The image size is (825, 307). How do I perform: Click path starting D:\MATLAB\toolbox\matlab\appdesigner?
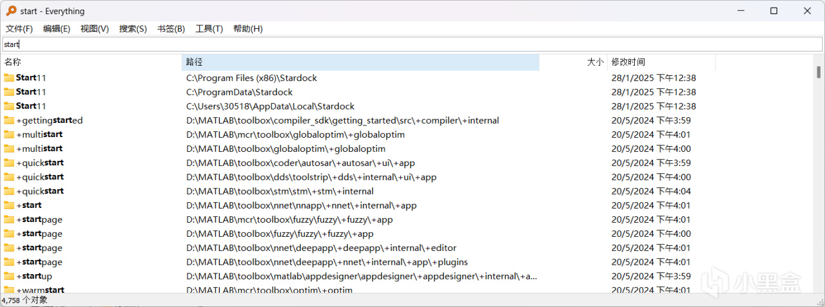pyautogui.click(x=362, y=276)
